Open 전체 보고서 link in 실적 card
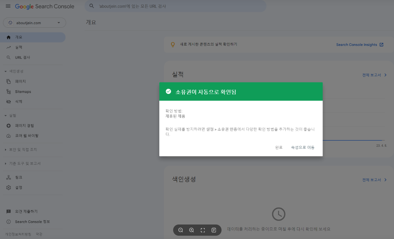 point(371,75)
